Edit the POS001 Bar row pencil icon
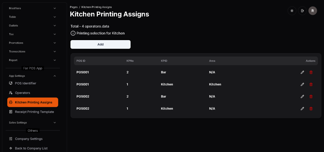 pos(302,72)
